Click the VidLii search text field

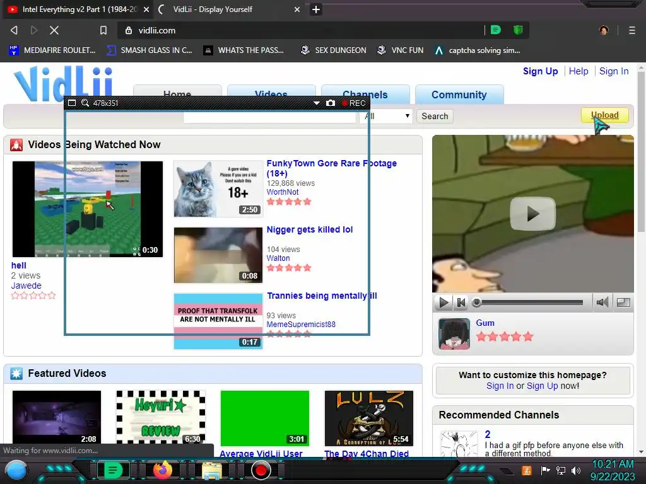pos(269,117)
